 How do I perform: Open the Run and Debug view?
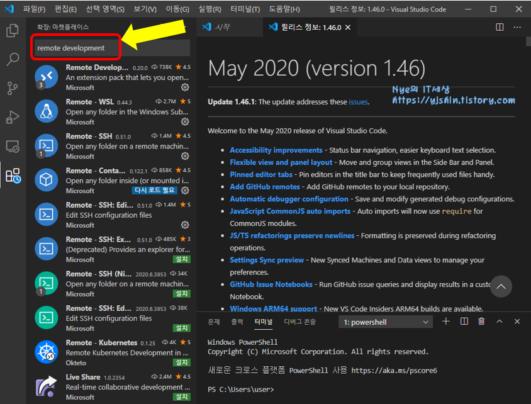(x=13, y=117)
